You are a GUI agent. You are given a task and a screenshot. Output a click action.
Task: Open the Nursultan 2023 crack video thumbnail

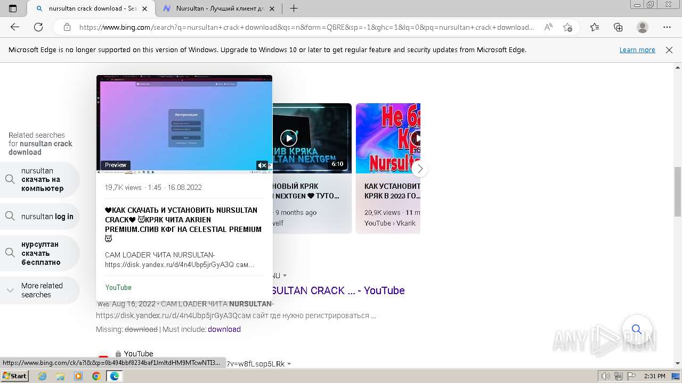(388, 138)
